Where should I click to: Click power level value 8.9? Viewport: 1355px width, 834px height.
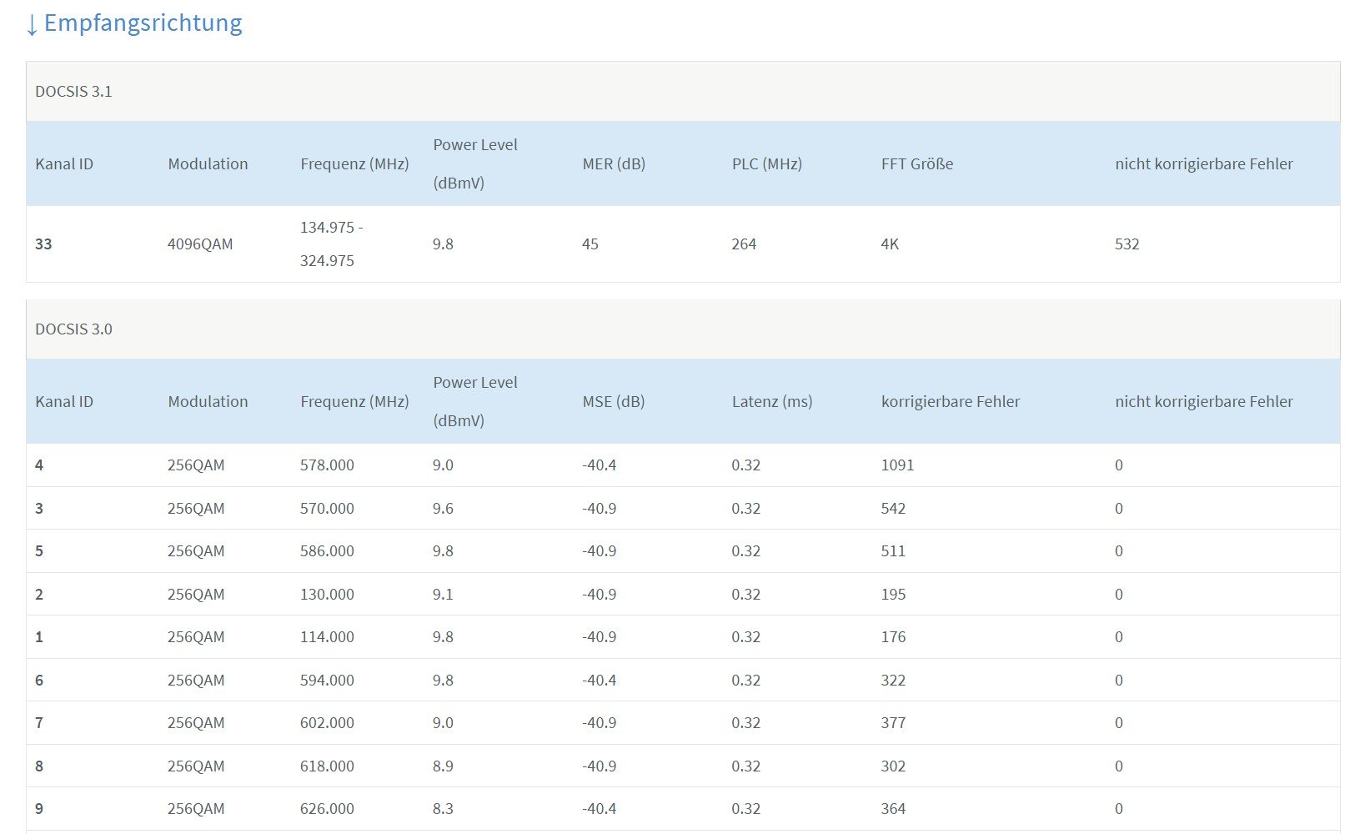click(443, 766)
